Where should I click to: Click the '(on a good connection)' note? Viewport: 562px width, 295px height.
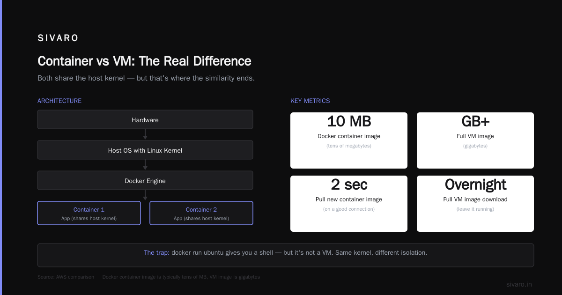tap(349, 209)
